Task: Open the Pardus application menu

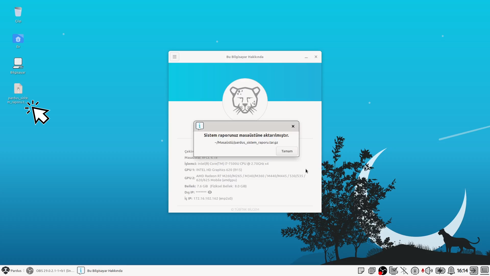Action: pyautogui.click(x=12, y=271)
